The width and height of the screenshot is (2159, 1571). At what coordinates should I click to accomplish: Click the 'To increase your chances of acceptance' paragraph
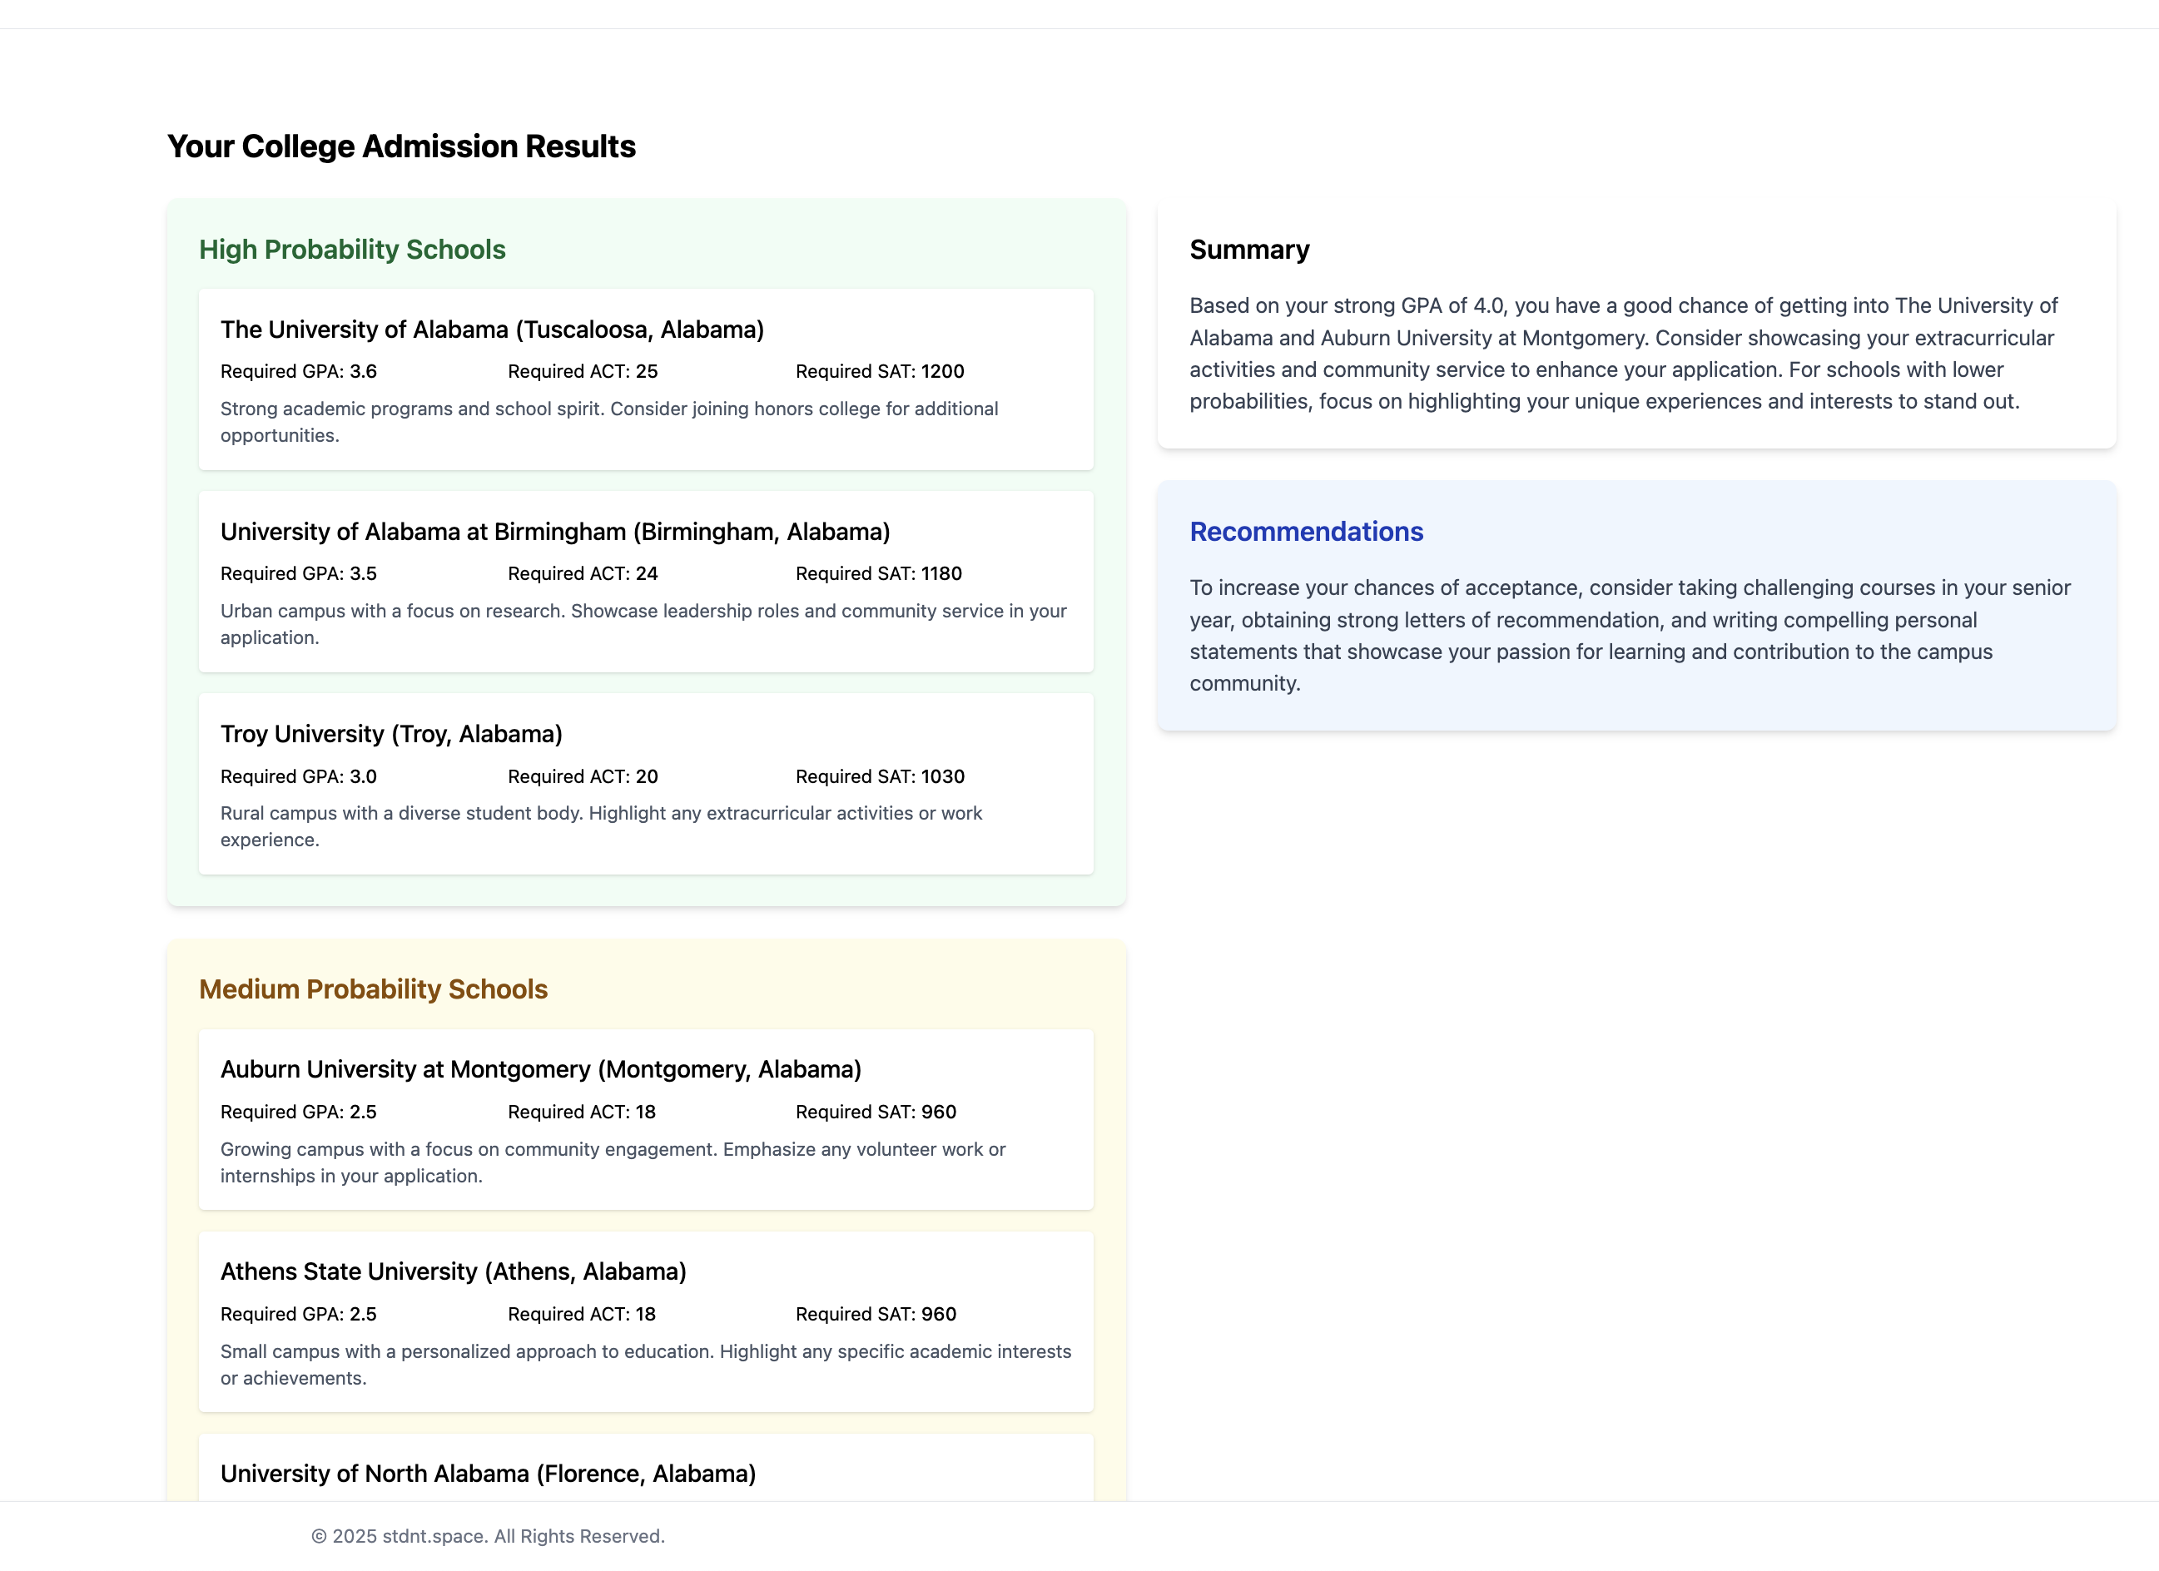point(1630,636)
